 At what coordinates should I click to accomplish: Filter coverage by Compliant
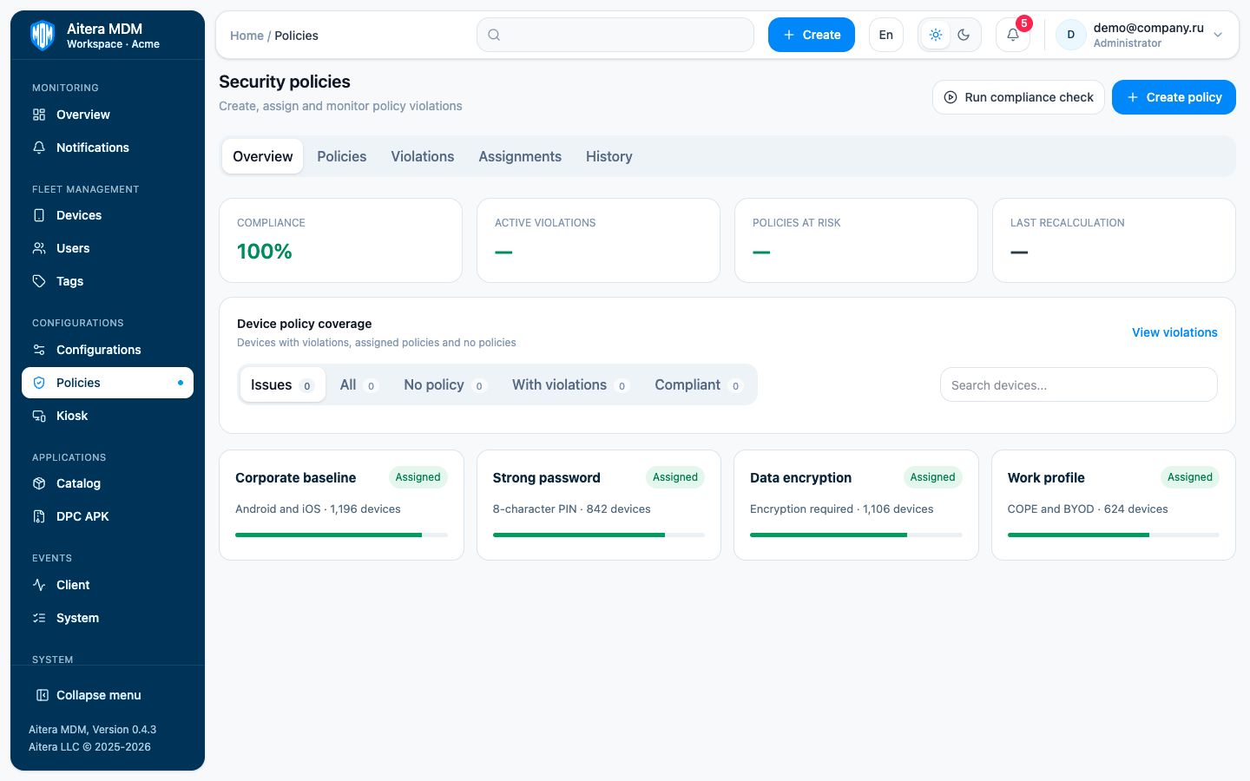[699, 384]
